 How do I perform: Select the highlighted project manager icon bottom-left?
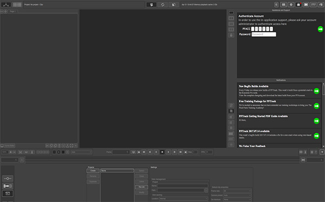click(x=8, y=193)
